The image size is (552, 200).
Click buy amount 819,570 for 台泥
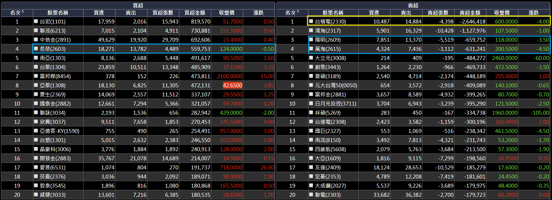tap(201, 21)
